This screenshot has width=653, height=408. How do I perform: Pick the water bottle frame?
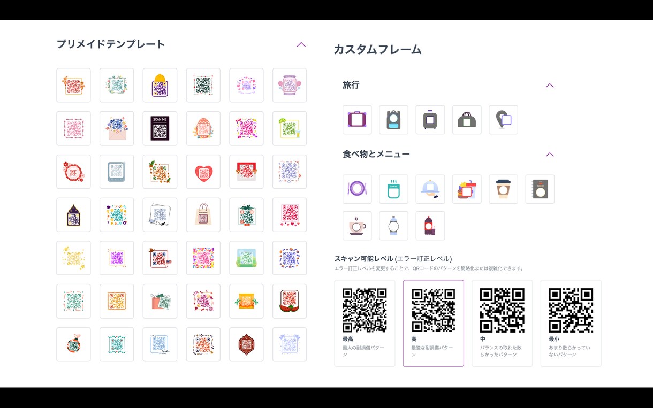393,226
